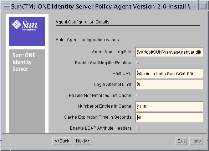Enable Audit log file Rotation checkbox
The image size is (209, 151).
click(x=137, y=63)
